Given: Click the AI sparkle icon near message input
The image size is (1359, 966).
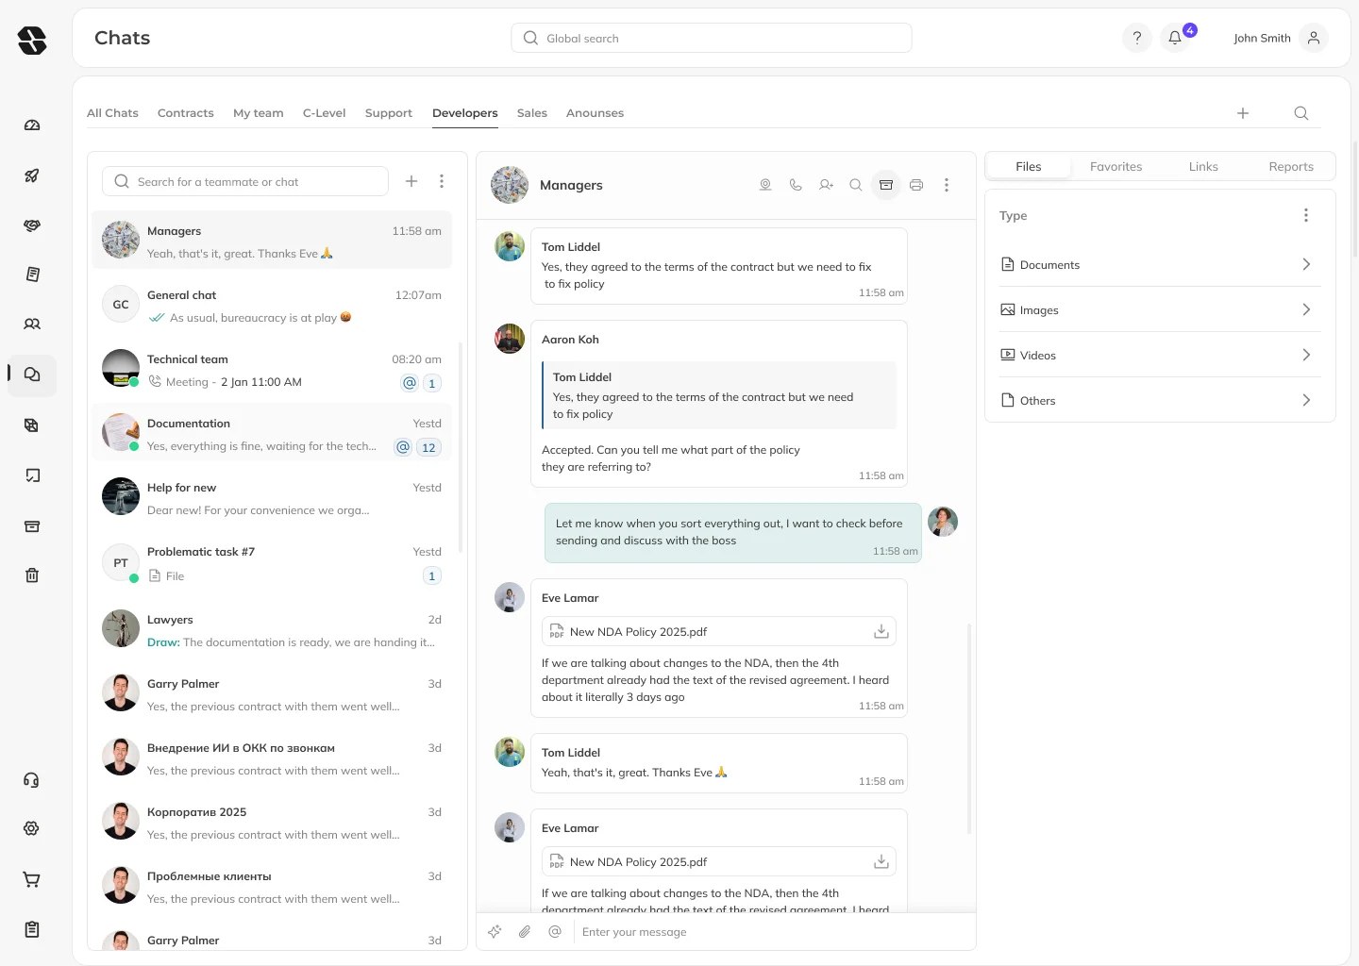Looking at the screenshot, I should (495, 932).
